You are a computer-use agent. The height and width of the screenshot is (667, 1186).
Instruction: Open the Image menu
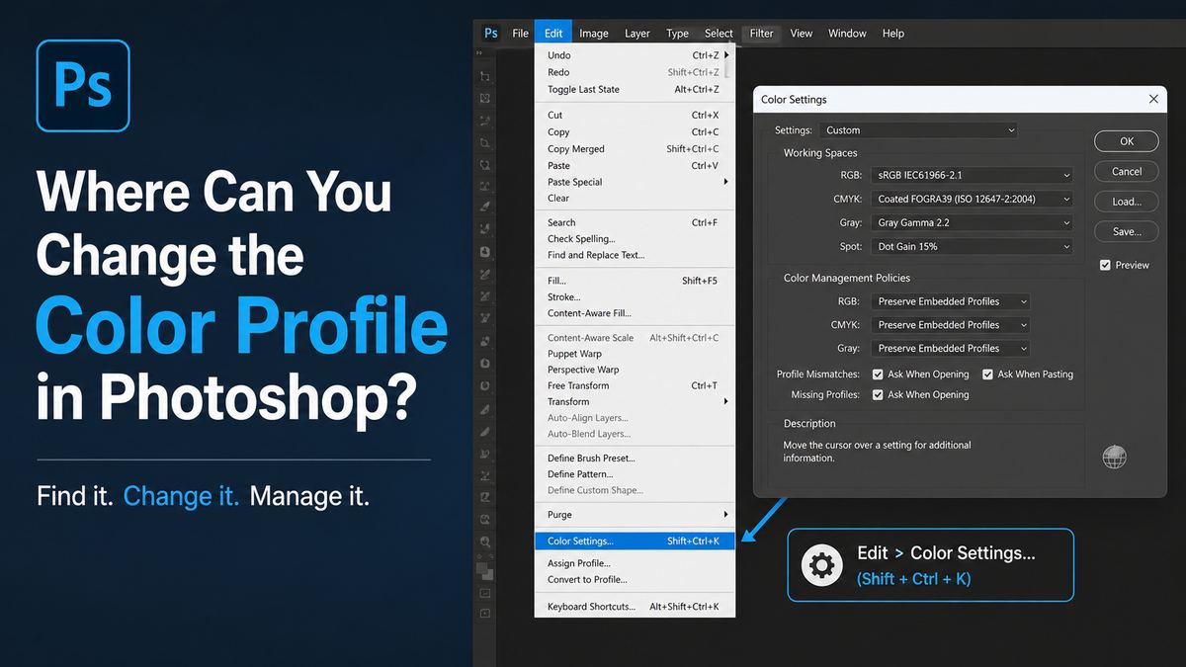tap(593, 33)
